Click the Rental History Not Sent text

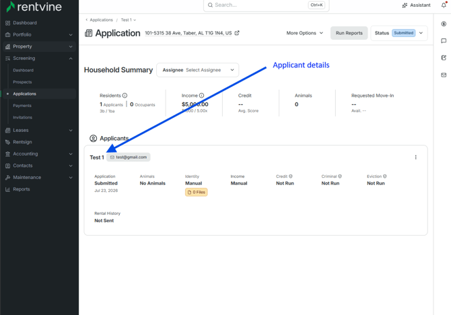point(104,221)
